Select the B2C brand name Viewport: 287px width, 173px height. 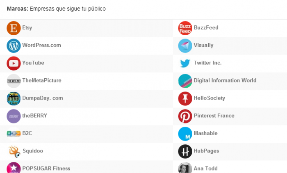pos(27,133)
